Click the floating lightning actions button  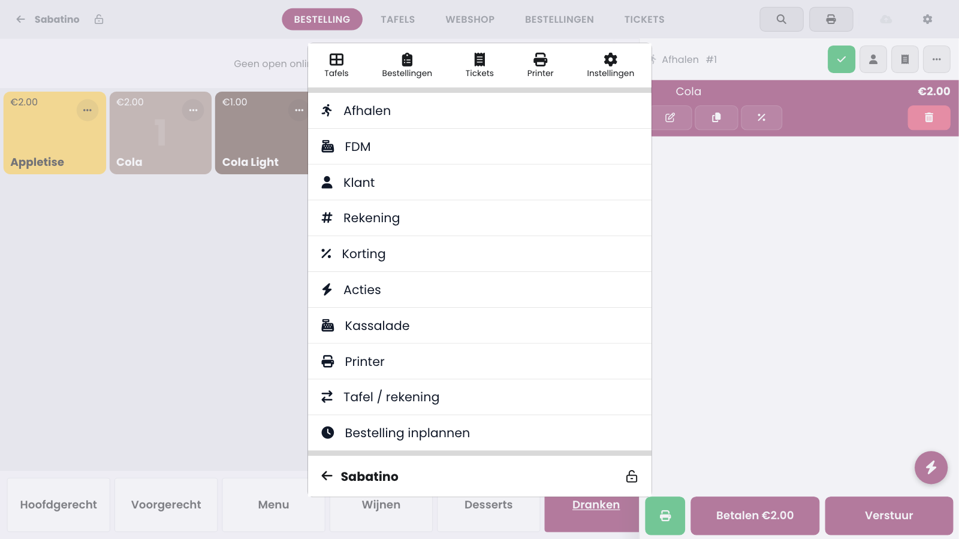click(x=931, y=467)
